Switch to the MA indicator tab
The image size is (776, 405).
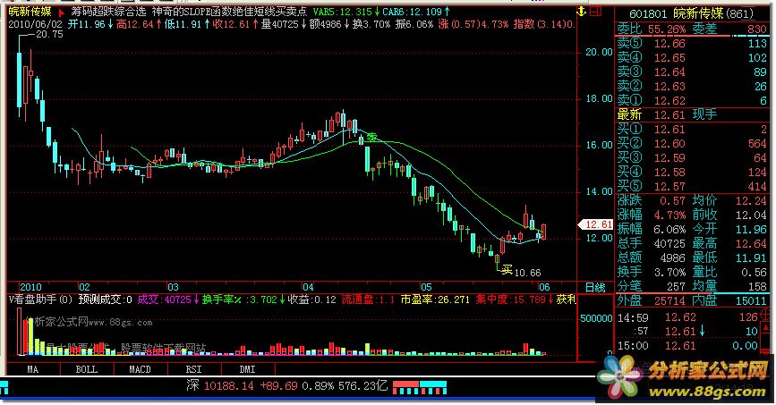(31, 369)
